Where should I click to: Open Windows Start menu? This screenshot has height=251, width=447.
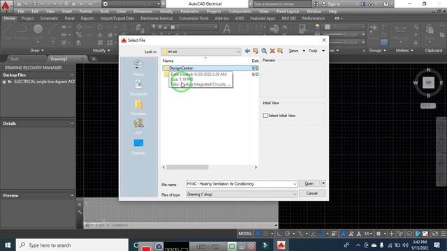point(8,245)
